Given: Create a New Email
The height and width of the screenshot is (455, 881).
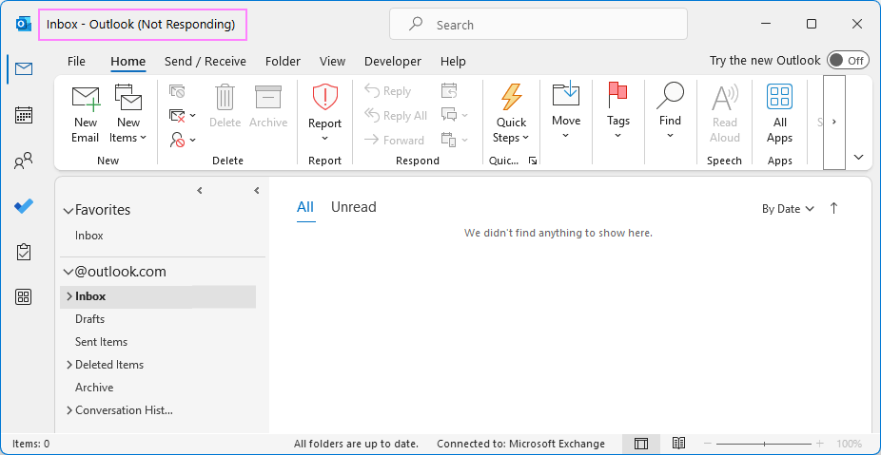Looking at the screenshot, I should pos(86,114).
